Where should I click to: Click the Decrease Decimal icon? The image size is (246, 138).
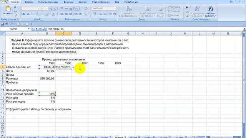[x=115, y=14]
